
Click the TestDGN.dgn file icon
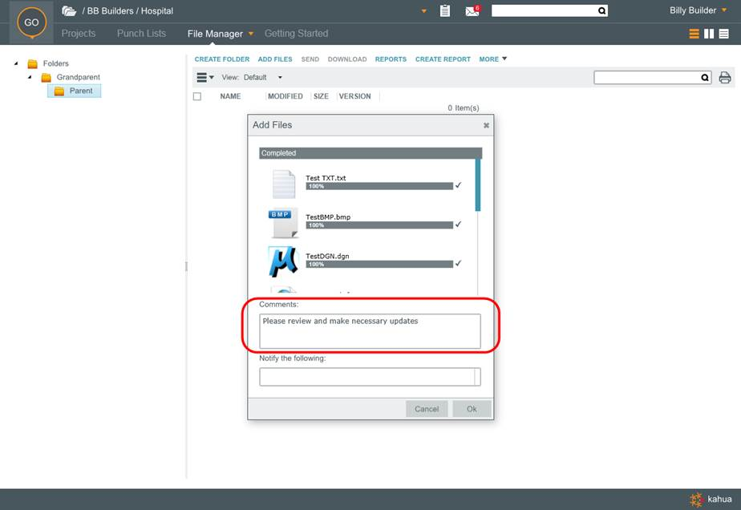(283, 261)
